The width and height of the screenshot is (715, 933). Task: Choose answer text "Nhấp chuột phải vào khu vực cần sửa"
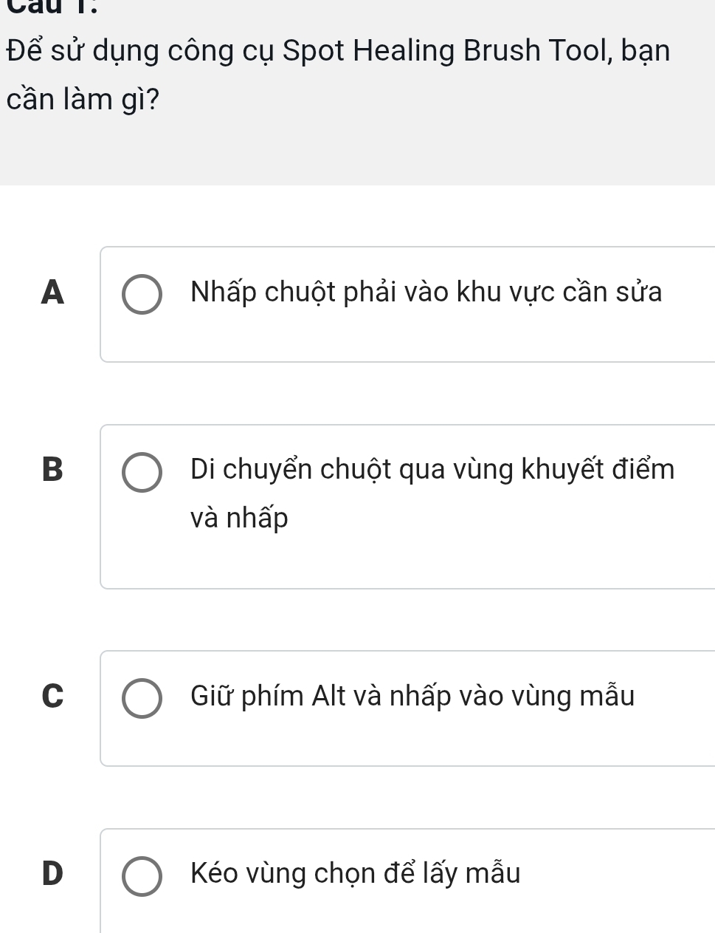[x=426, y=293]
